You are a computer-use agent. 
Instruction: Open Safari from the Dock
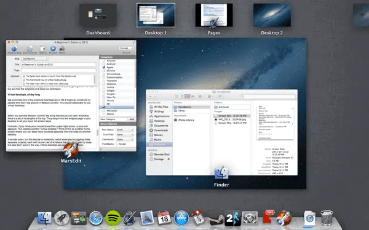96,218
